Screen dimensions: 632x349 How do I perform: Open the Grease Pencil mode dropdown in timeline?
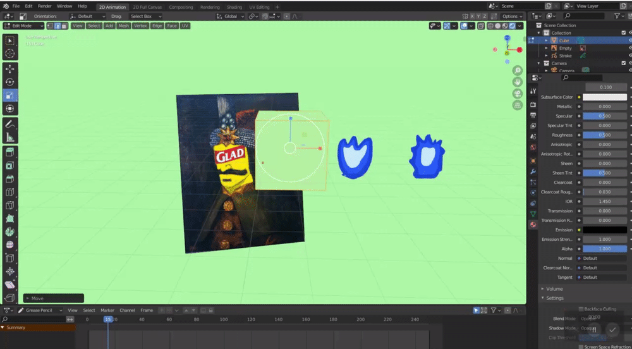(x=40, y=310)
